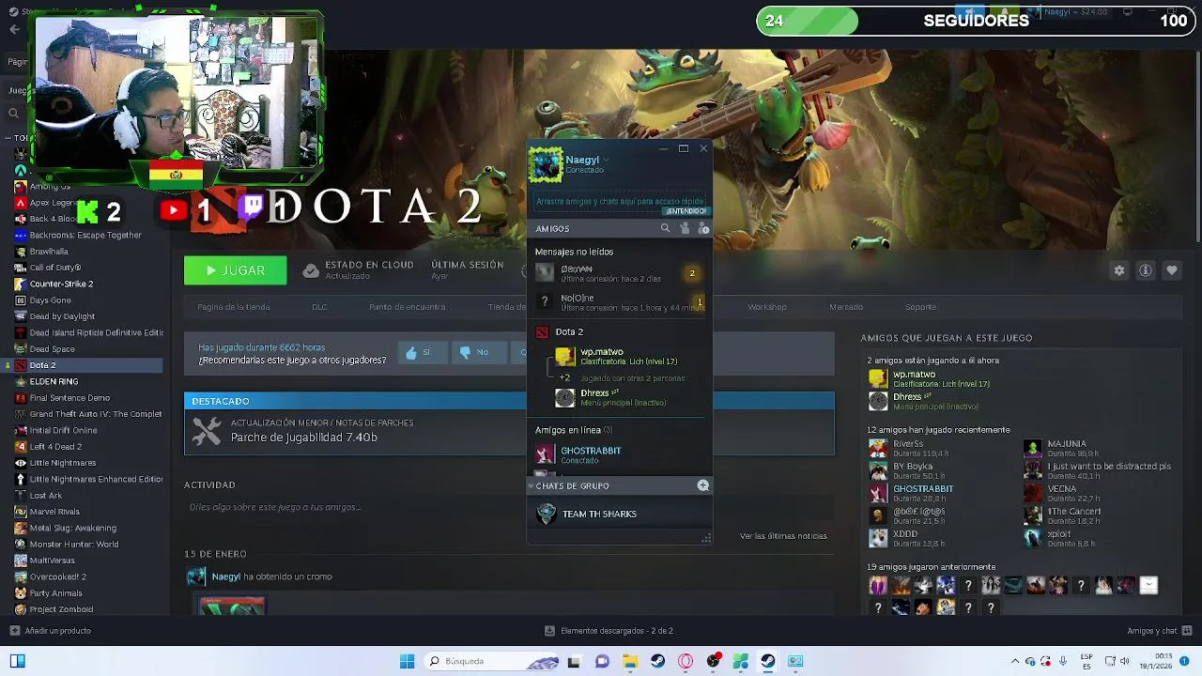Select Marvel Rivals in library list
1202x676 pixels.
tap(85, 512)
